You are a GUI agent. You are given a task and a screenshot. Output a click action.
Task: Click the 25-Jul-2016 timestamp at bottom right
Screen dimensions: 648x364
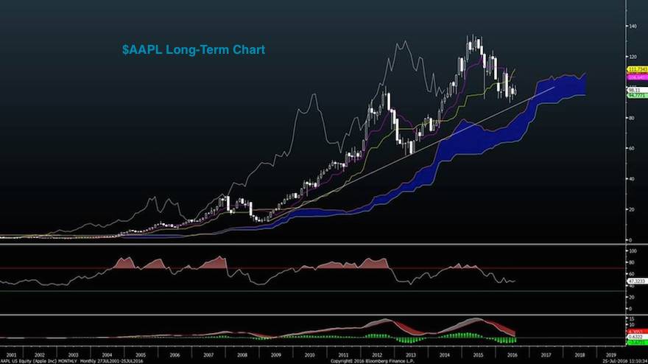tap(625, 361)
